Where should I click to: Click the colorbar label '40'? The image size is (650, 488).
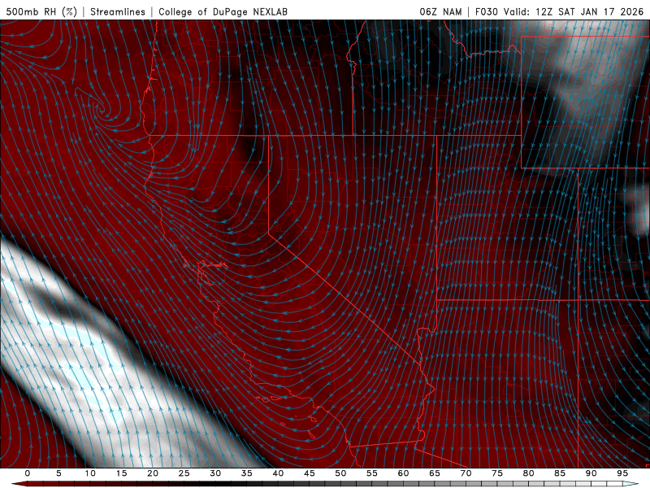coord(278,473)
